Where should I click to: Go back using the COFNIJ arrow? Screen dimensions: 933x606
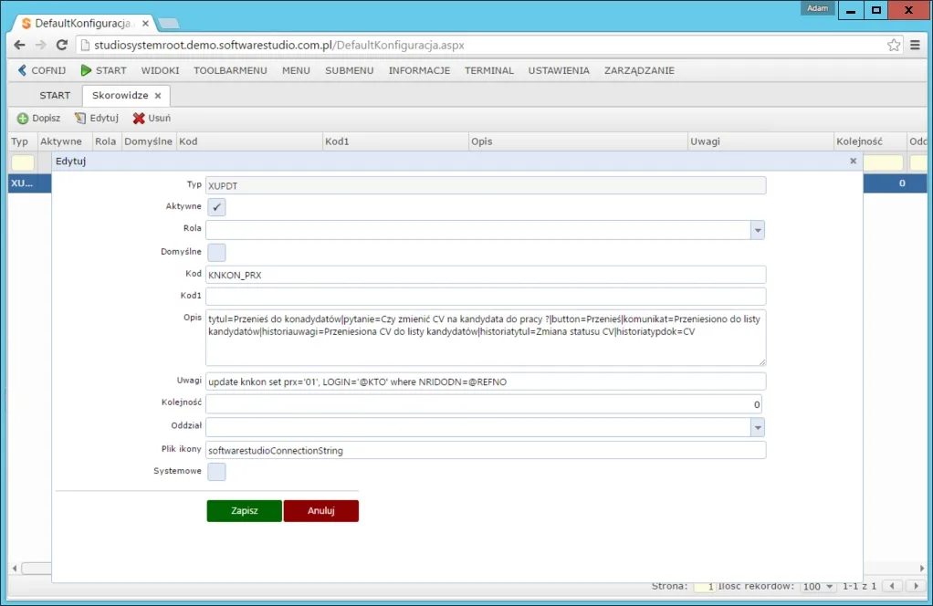[x=22, y=70]
